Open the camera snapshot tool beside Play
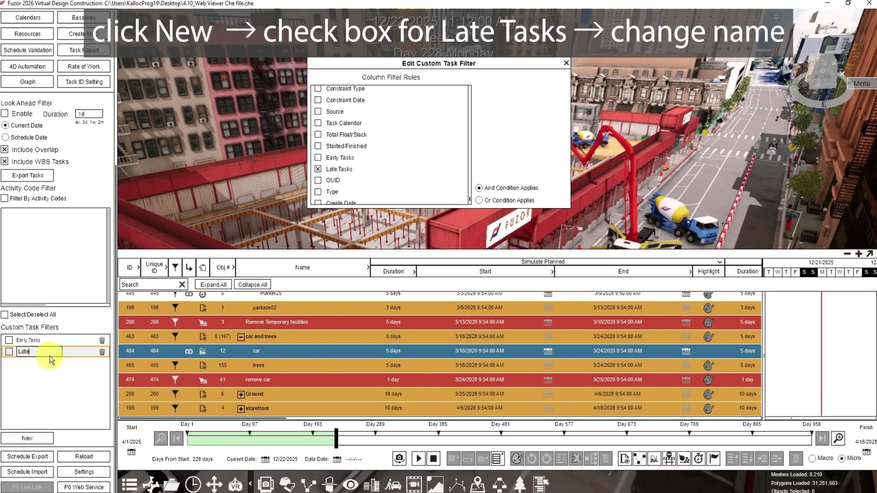 (x=399, y=458)
